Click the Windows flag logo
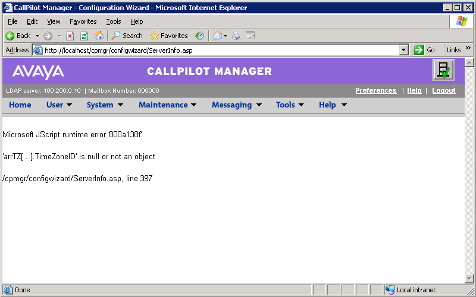The height and width of the screenshot is (297, 476). coord(462,21)
